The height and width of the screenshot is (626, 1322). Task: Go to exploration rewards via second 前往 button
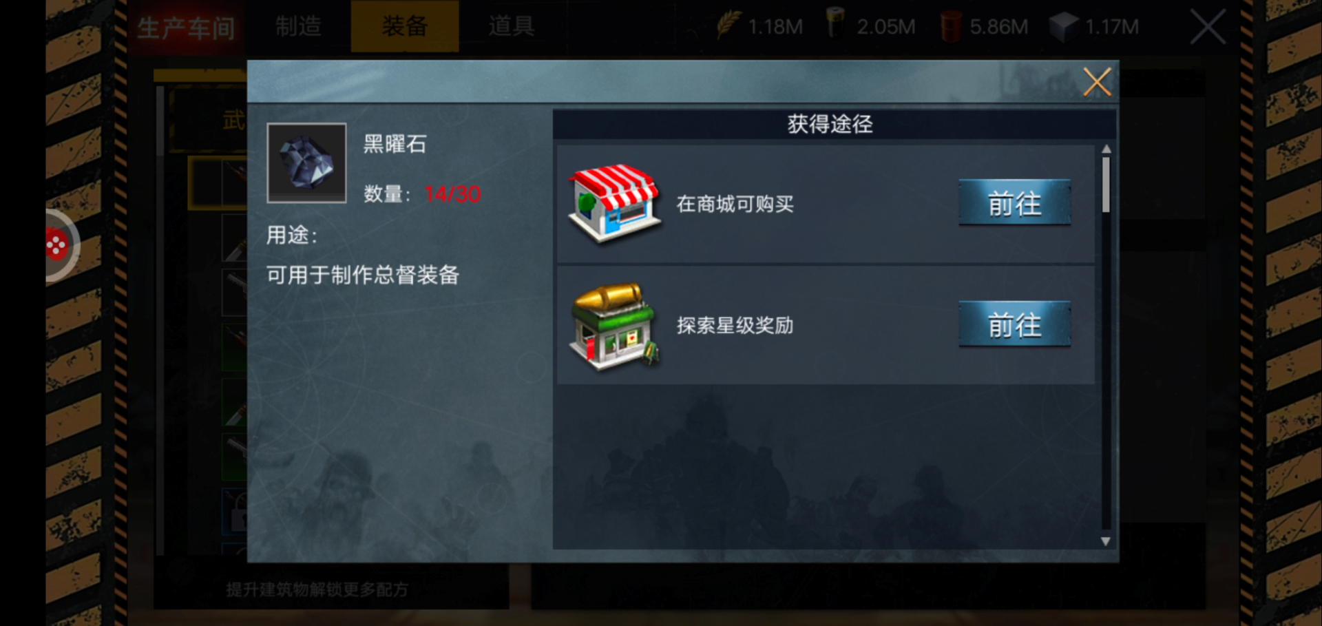(1014, 324)
